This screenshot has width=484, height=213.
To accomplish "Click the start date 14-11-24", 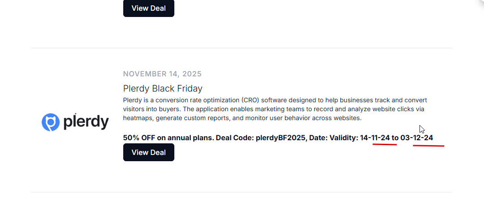I will point(375,138).
